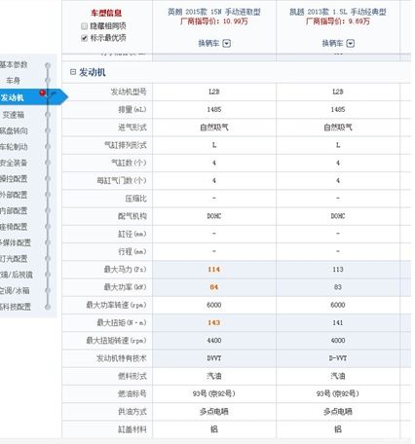
Task: Jump to 多媒体配置 section in sidebar
Action: (15, 242)
